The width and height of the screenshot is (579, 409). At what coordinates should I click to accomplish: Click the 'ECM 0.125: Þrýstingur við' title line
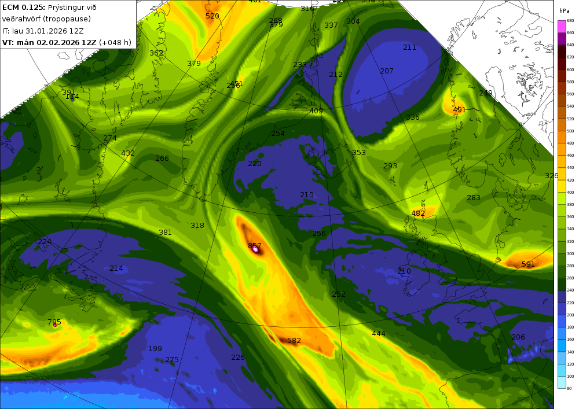point(49,8)
